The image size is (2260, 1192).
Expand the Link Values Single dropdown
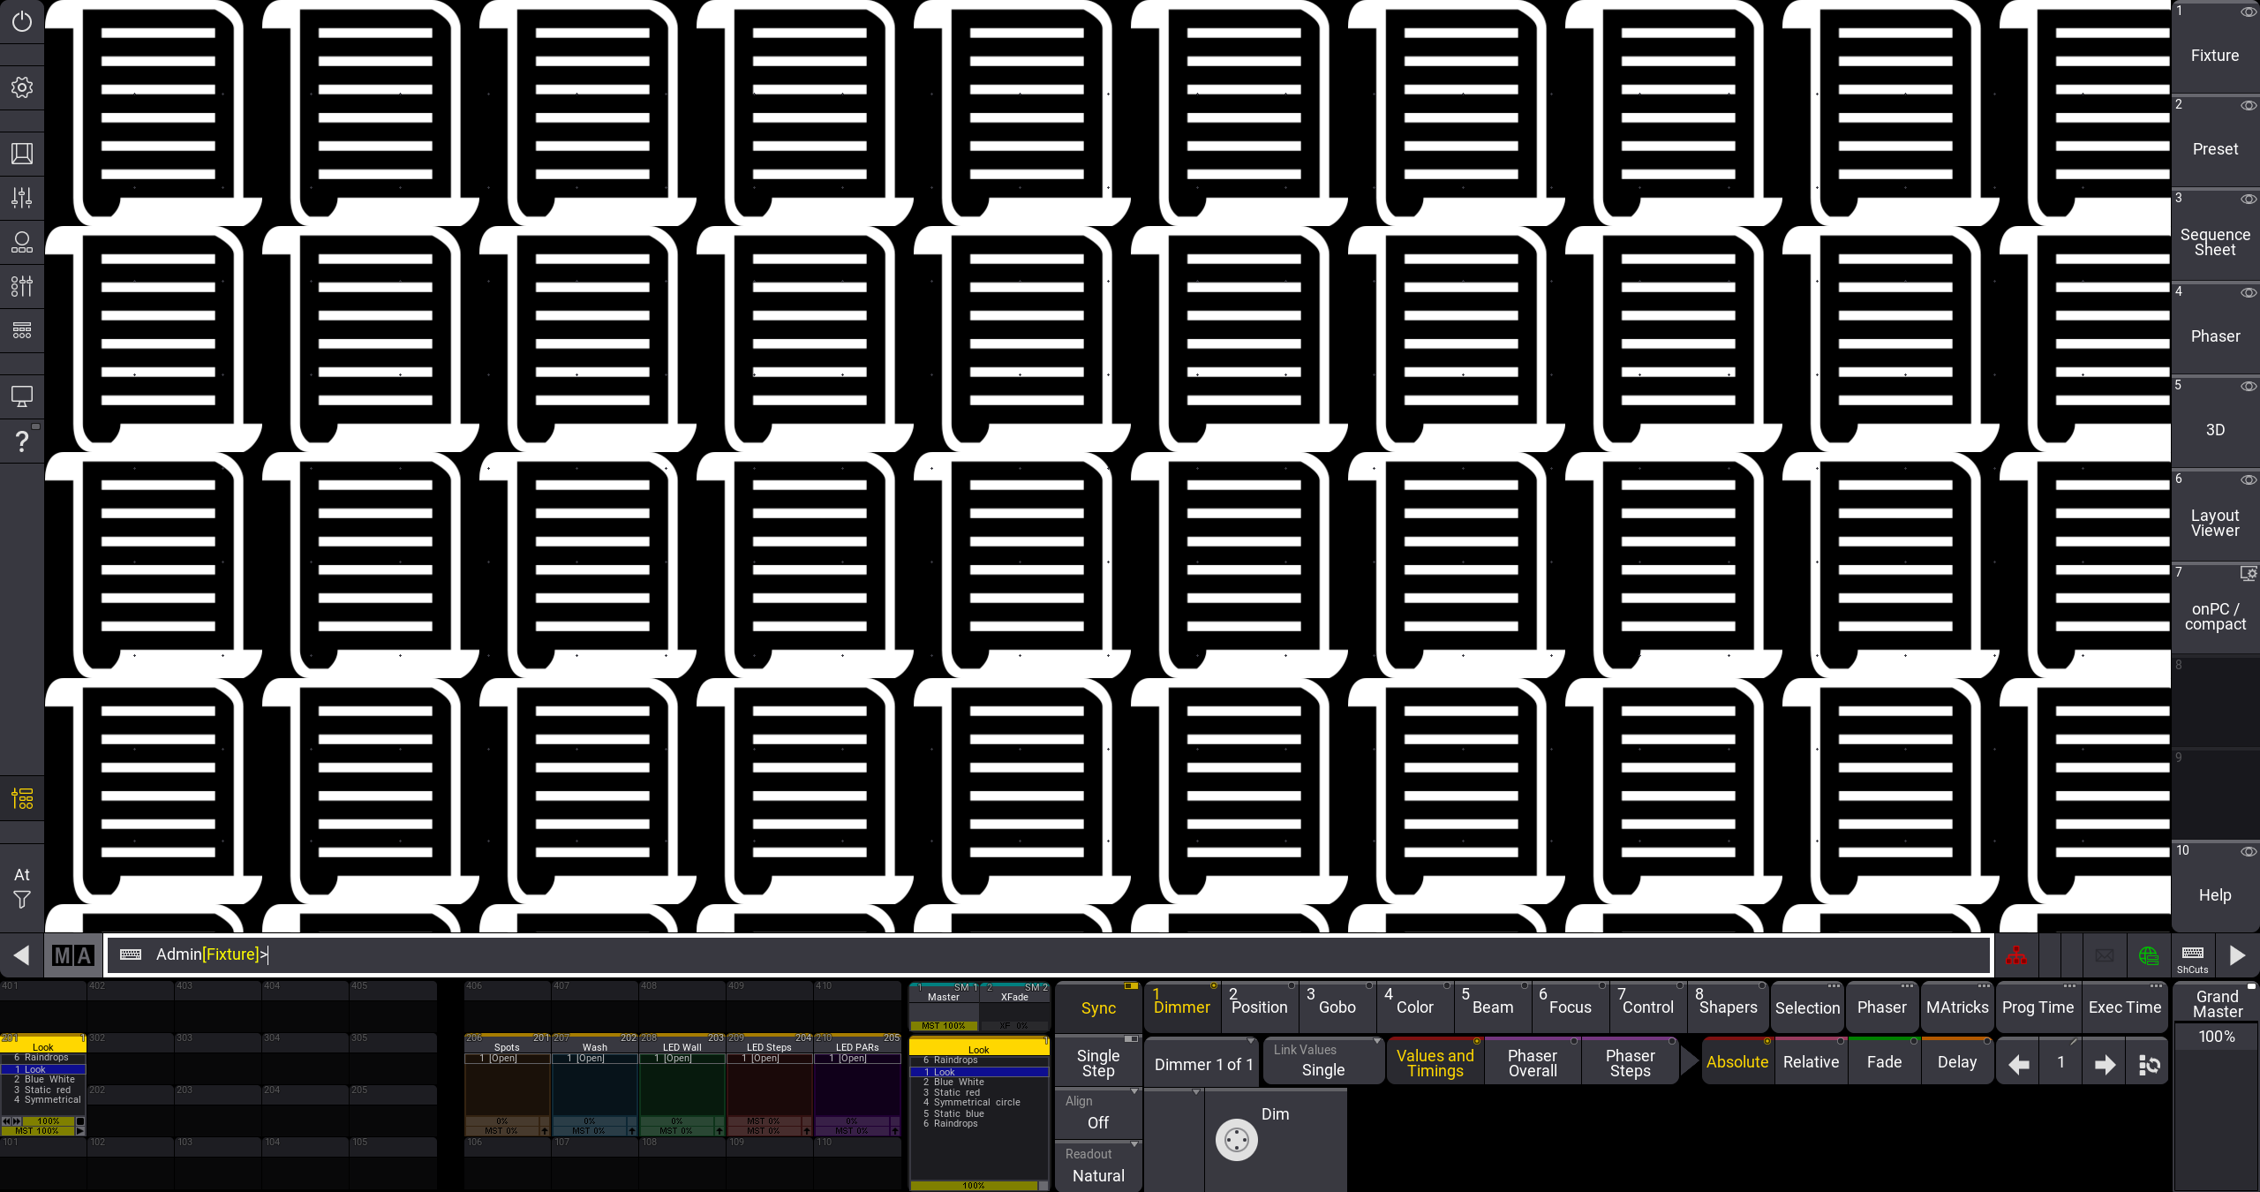(x=1322, y=1060)
